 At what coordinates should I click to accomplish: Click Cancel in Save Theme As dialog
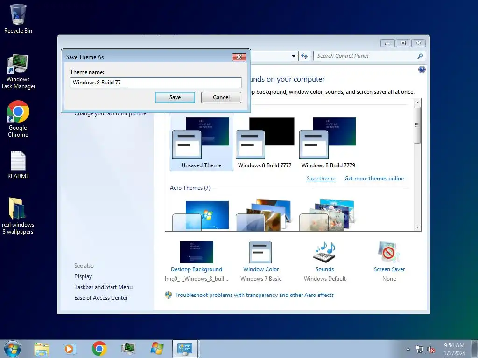coord(221,97)
